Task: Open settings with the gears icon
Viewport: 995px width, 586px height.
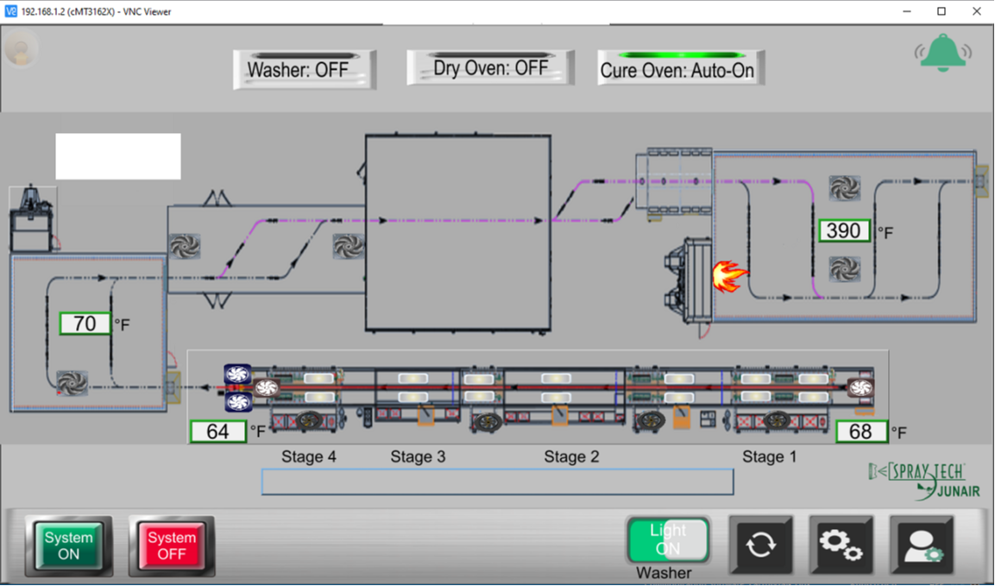Action: 841,545
